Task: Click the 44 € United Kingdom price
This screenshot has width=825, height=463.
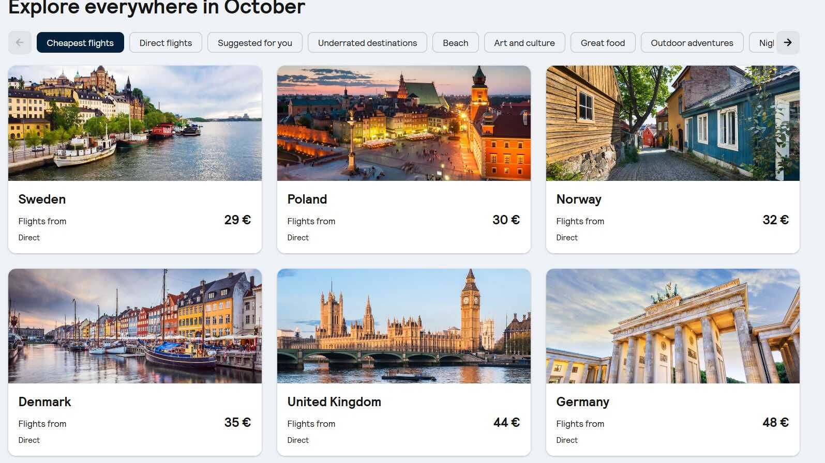Action: point(506,423)
